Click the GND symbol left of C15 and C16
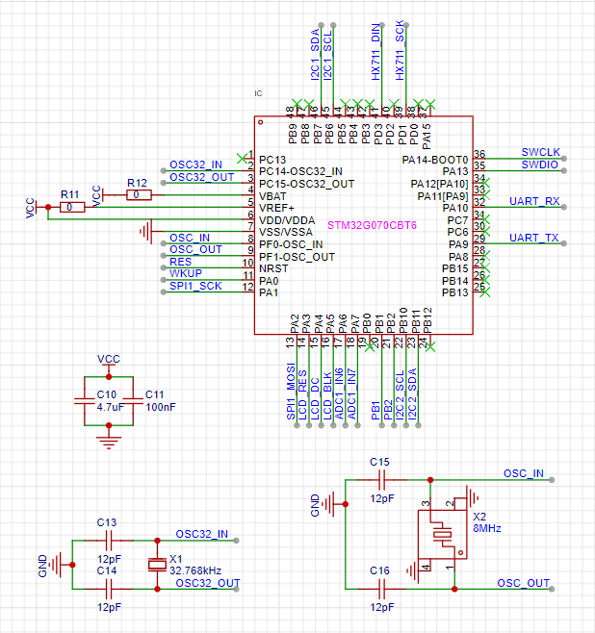The width and height of the screenshot is (595, 633). (x=329, y=504)
